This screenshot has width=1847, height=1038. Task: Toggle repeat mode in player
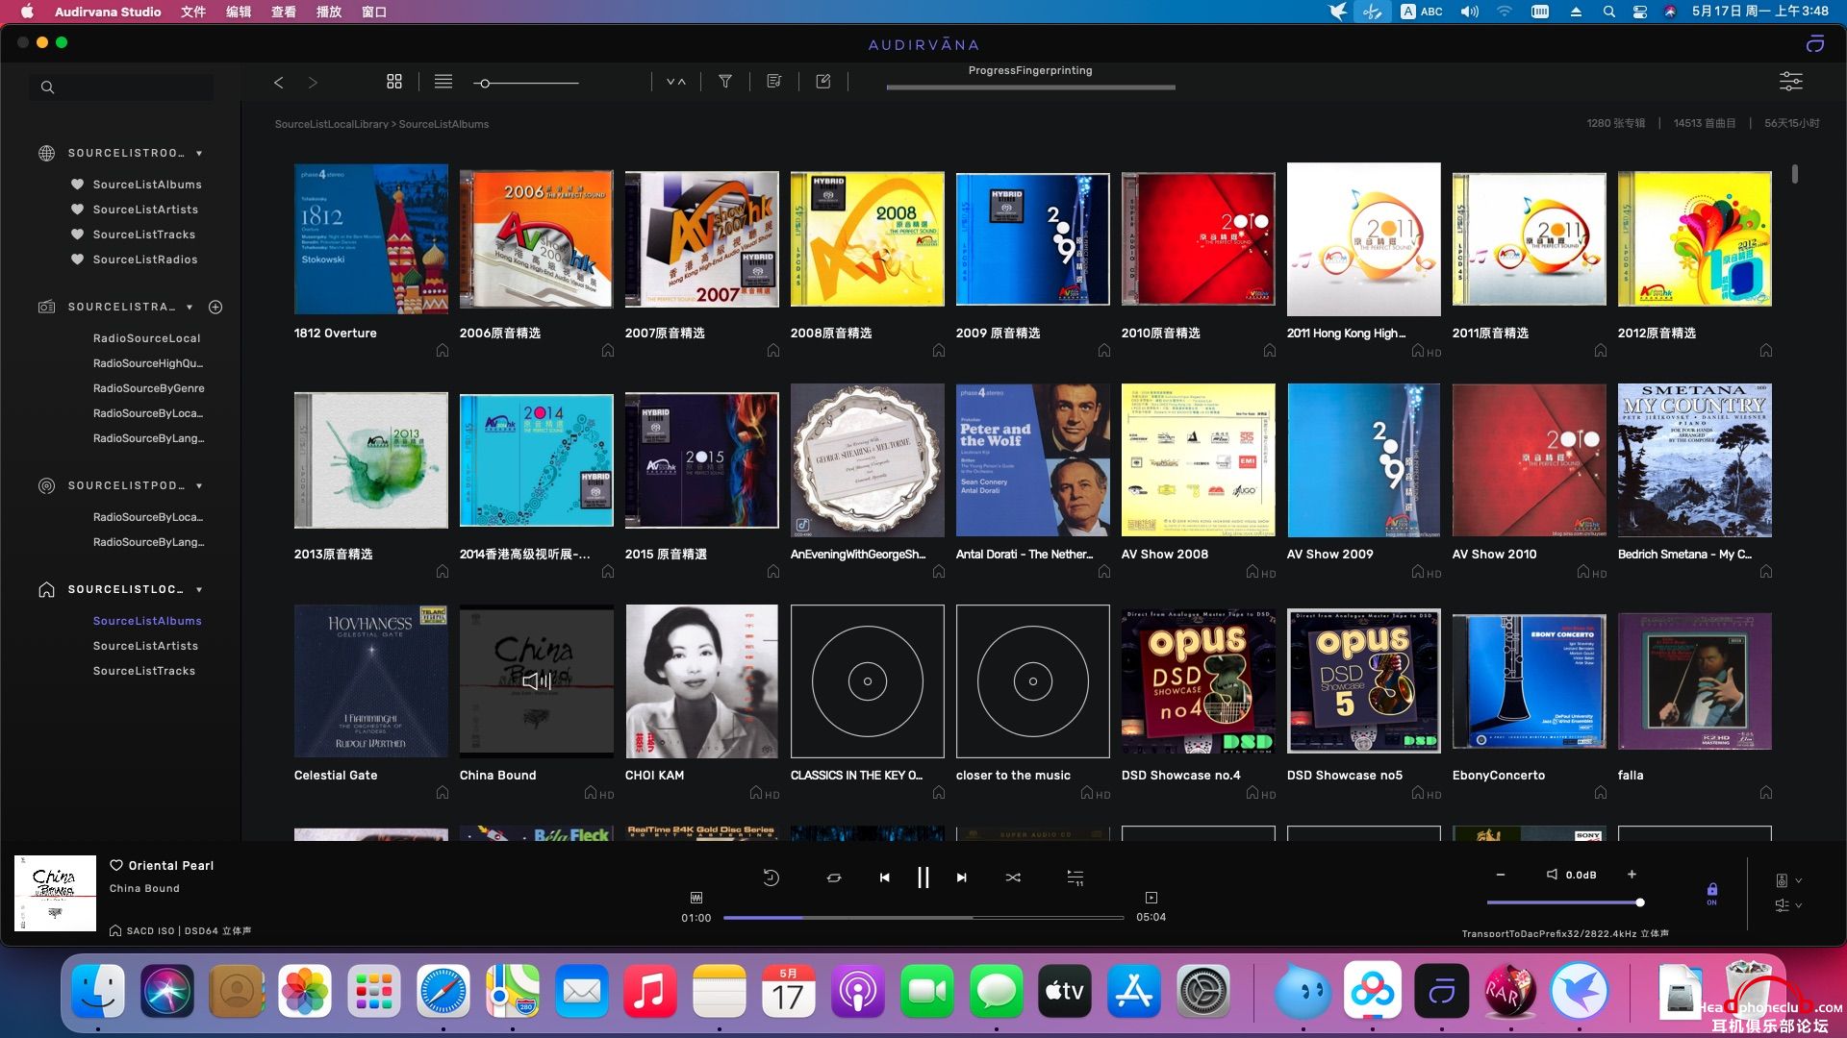point(834,877)
